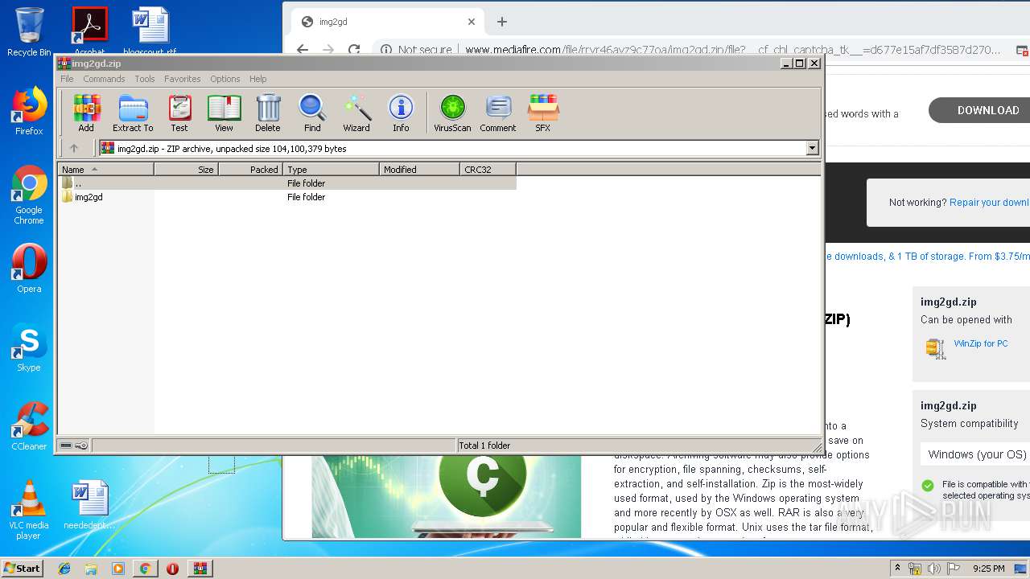1030x579 pixels.
Task: Show hidden tray icons arrow
Action: click(897, 569)
